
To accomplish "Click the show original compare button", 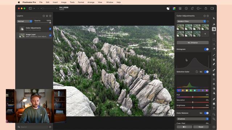I will [x=185, y=127].
